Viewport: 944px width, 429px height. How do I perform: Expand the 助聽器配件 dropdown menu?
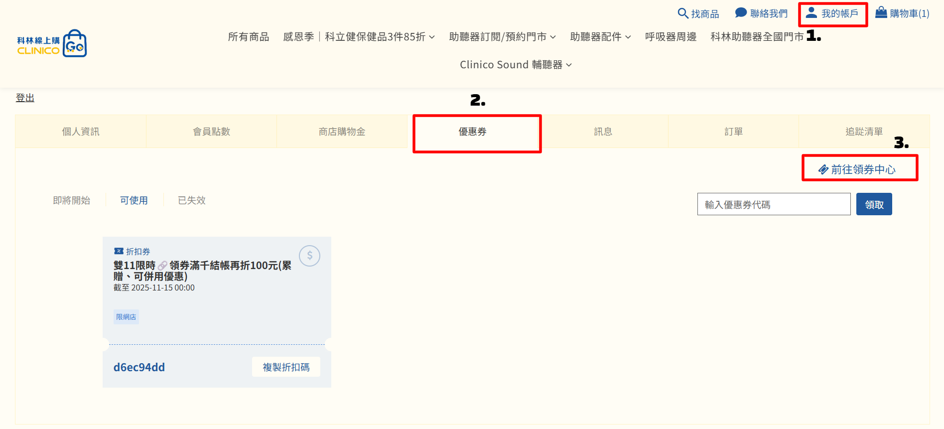(601, 37)
